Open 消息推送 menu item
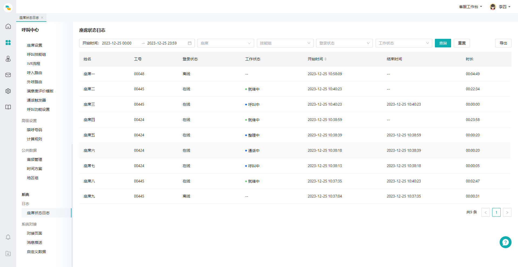 [35, 242]
